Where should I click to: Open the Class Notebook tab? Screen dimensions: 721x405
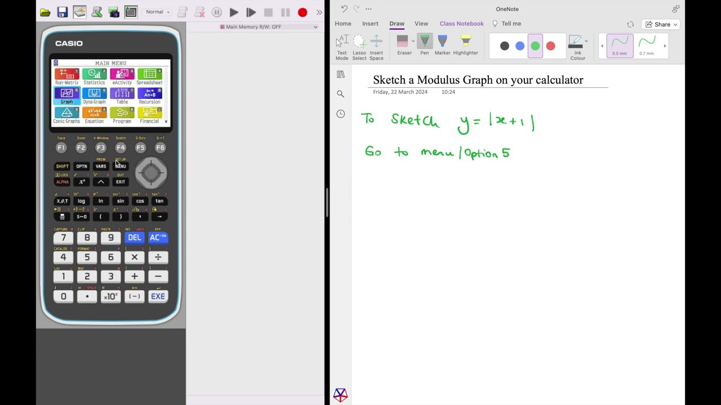point(462,24)
